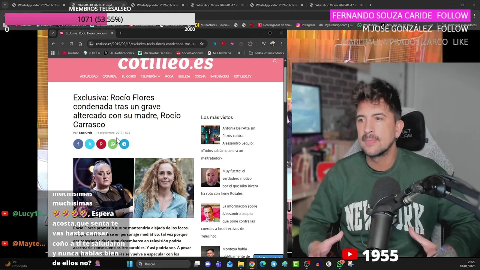
Task: Open the 20+Notificaciones X bookmark
Action: pyautogui.click(x=119, y=53)
